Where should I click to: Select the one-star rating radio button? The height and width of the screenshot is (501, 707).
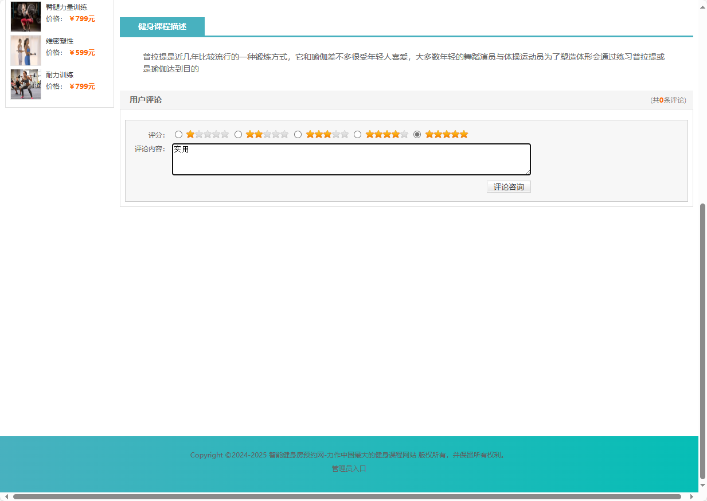[x=178, y=134]
